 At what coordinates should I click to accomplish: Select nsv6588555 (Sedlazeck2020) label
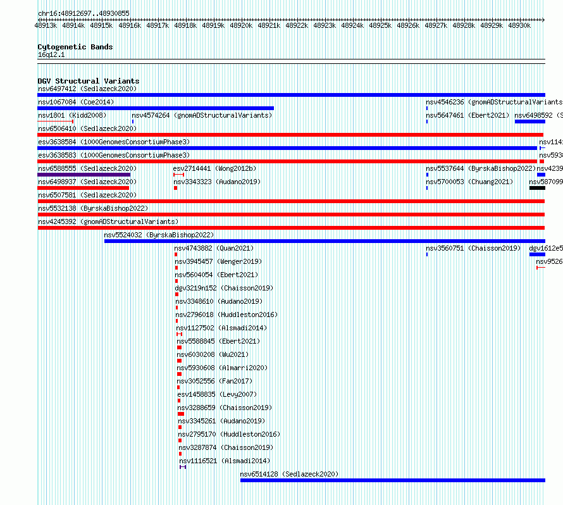click(x=87, y=168)
